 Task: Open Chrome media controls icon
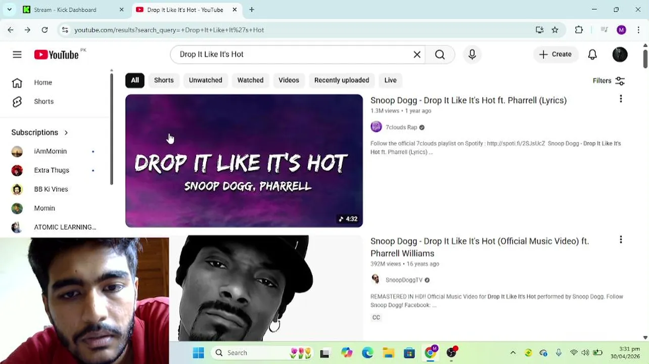click(604, 30)
